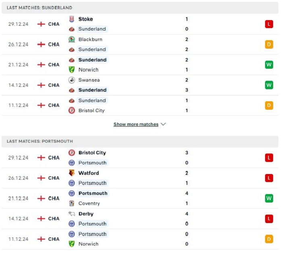
Task: Open the highlighted Portsmouth name against Coventry
Action: 93,193
